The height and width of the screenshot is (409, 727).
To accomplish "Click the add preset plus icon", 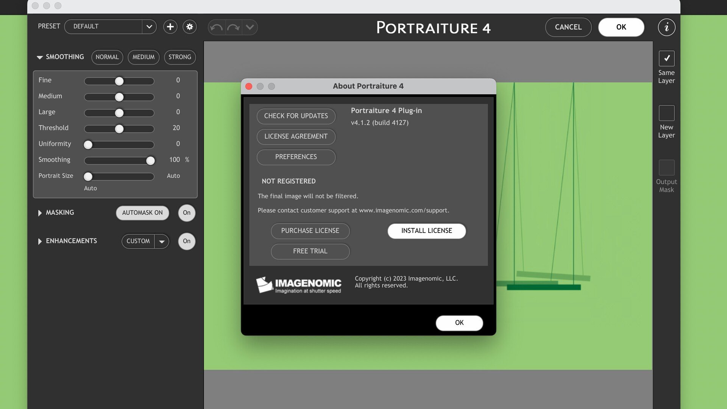I will pyautogui.click(x=170, y=27).
